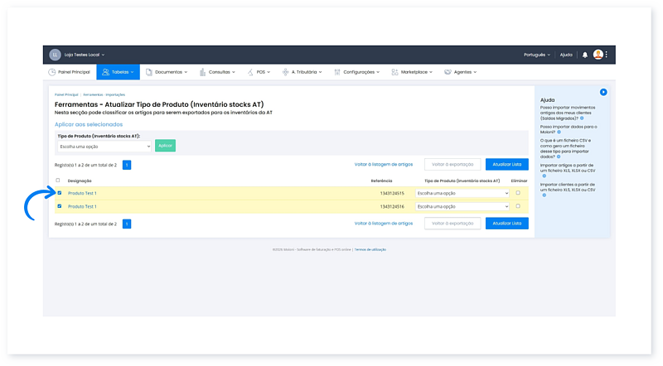
Task: Click the Agentes handshake icon
Action: pos(448,72)
